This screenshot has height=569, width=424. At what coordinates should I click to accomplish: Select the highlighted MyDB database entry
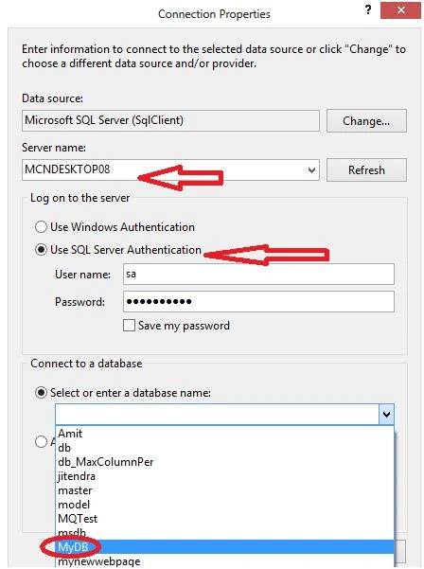click(224, 546)
